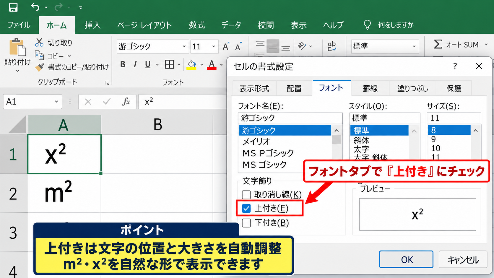Increase font size with larger A icon
The height and width of the screenshot is (278, 494).
(x=226, y=46)
